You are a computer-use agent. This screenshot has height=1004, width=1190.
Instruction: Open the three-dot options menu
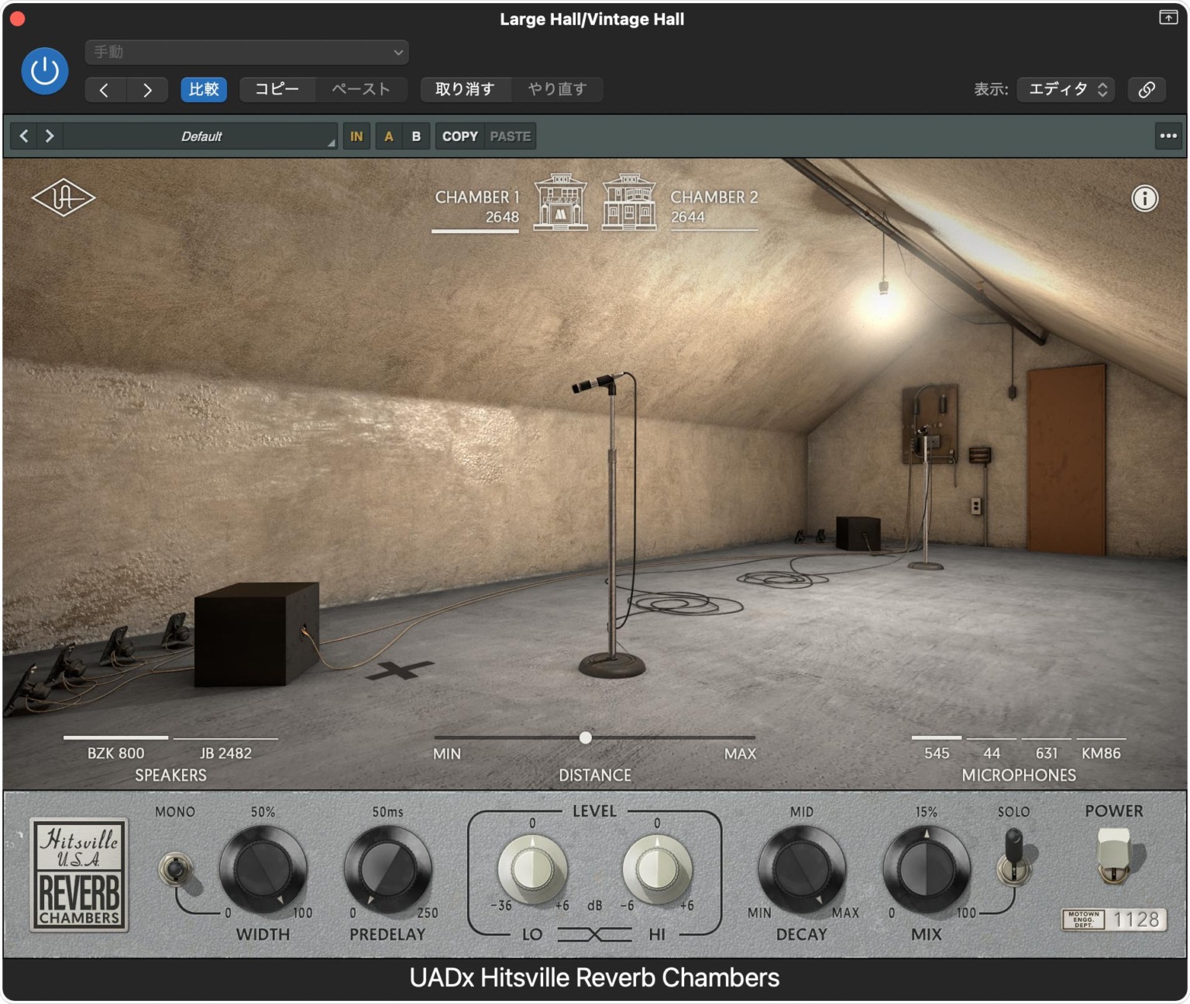tap(1168, 136)
